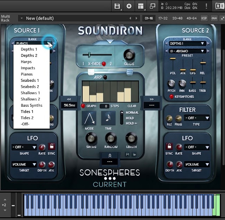Click the ARP Steps value field

coord(105,106)
